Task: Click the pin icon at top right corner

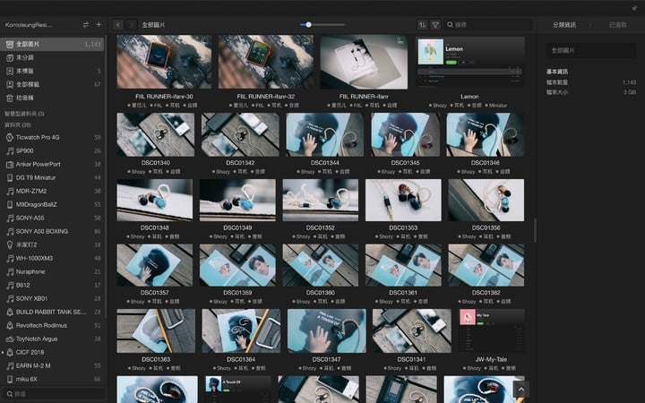Action: pyautogui.click(x=635, y=8)
